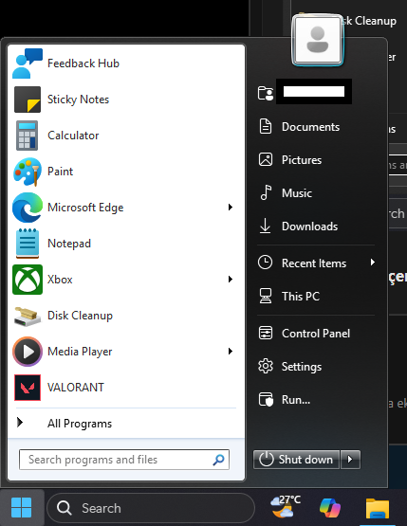Expand Media Player jump list arrow
The image size is (407, 526).
pos(231,352)
